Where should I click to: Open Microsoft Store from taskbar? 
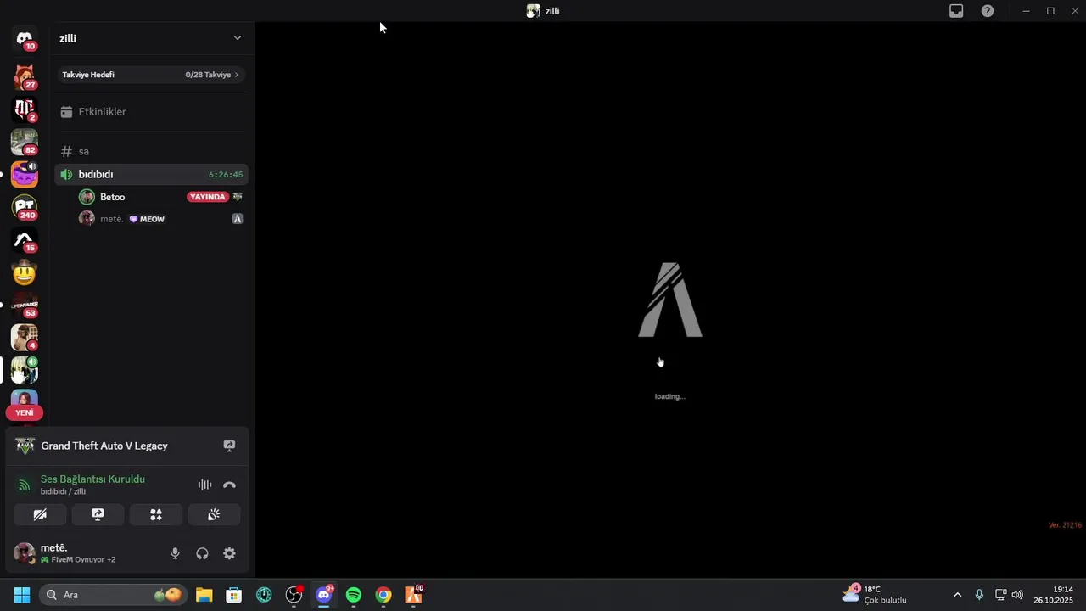[x=234, y=595]
